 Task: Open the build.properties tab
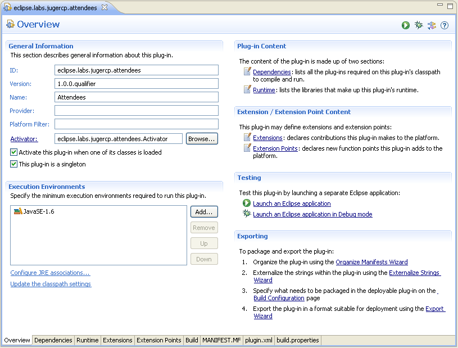(x=298, y=340)
